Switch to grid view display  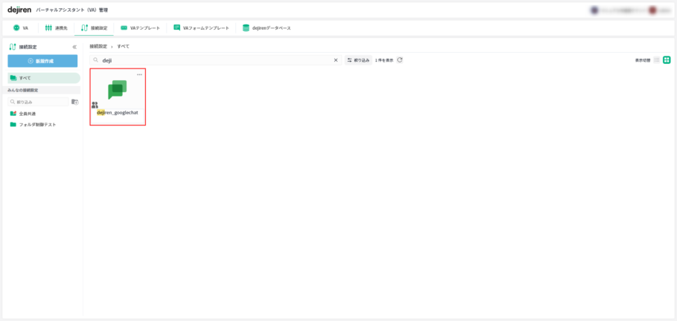coord(667,60)
